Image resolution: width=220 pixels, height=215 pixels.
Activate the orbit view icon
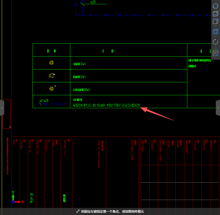(215, 6)
